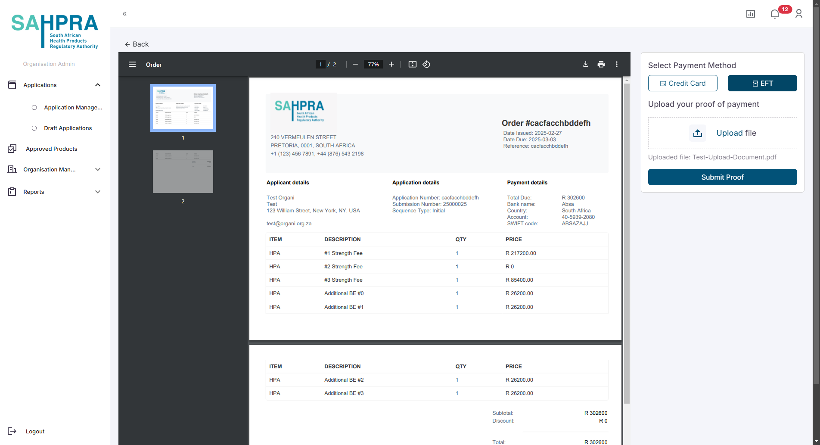Expand the Reports menu

click(98, 192)
